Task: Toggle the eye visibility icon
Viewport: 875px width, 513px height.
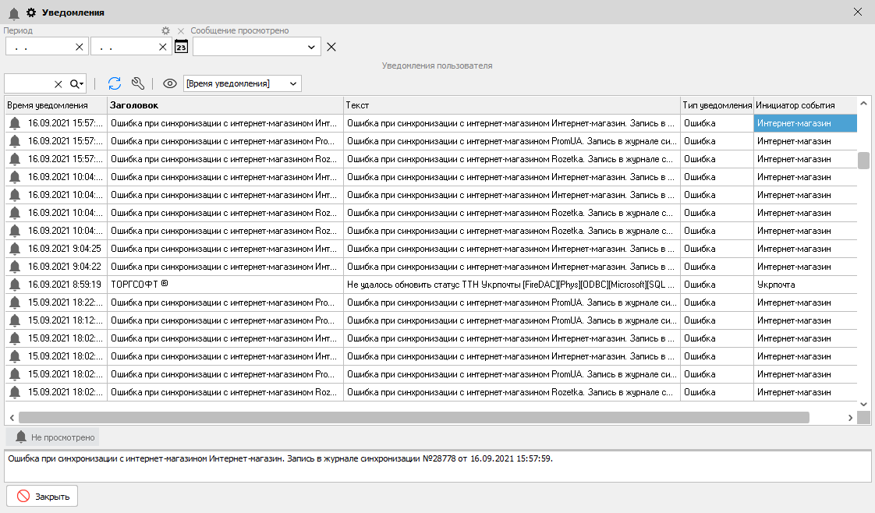Action: (169, 83)
